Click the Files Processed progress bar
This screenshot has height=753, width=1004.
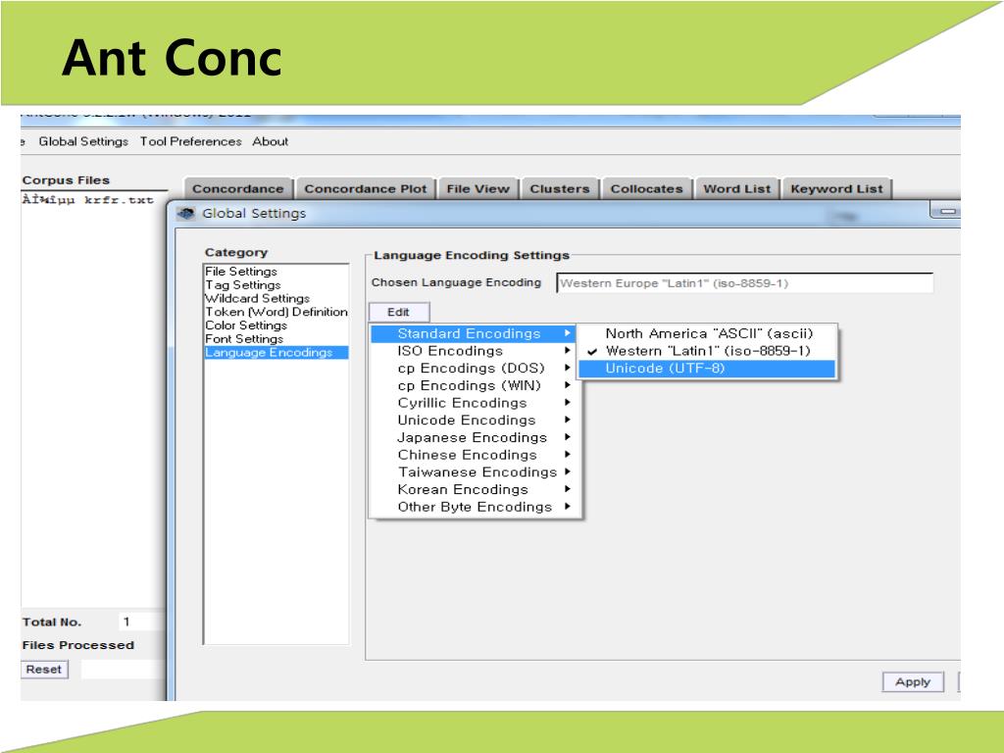click(123, 669)
